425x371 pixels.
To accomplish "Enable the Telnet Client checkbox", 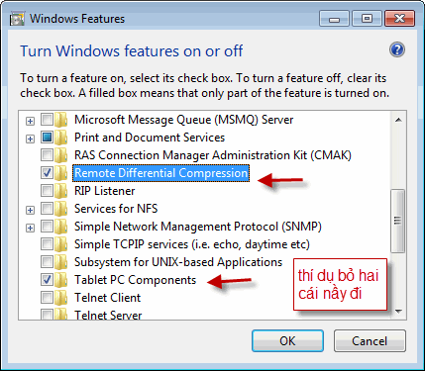I will click(x=47, y=297).
